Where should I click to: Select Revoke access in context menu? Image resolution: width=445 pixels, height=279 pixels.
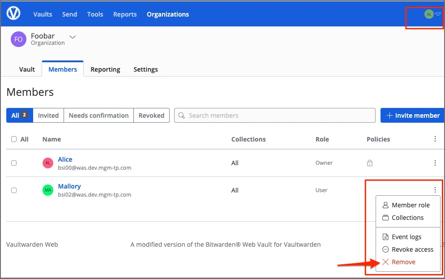point(412,249)
